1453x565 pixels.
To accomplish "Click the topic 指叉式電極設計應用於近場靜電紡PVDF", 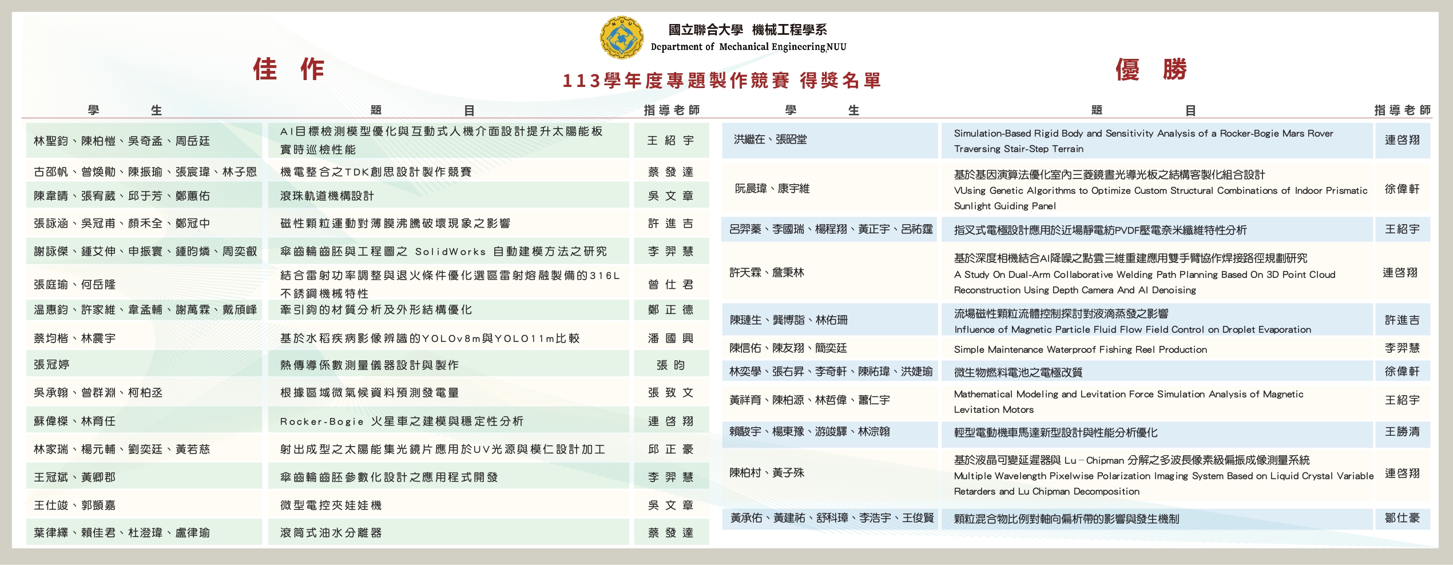I will coord(1100,230).
